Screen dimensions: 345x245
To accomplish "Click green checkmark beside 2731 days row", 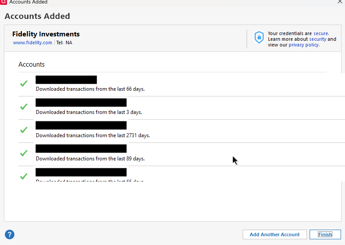I will [24, 130].
